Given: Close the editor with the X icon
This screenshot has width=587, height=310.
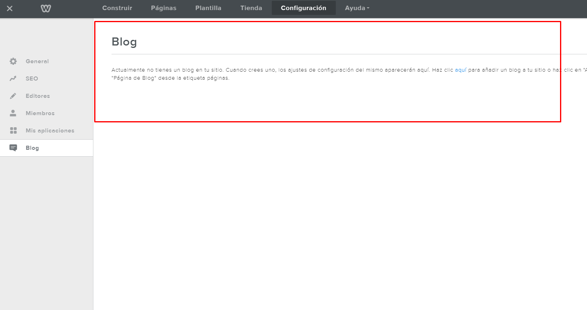Looking at the screenshot, I should (10, 8).
